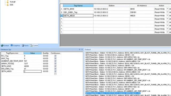Viewport: 171px width, 96px height.
Task: Click the DB1_DBB1_Tag tag name cell
Action: (78, 12)
